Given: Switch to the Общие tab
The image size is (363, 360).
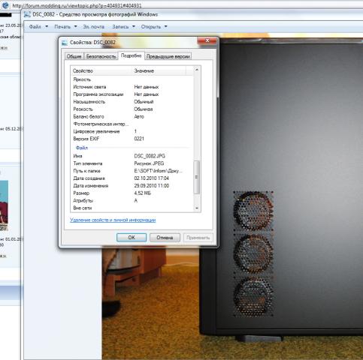Looking at the screenshot, I should (x=74, y=56).
